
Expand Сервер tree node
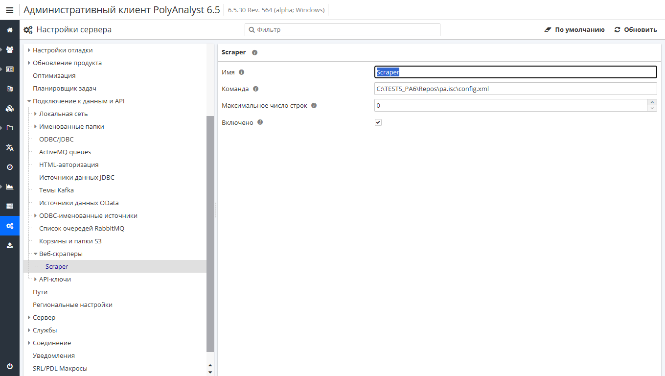click(x=29, y=317)
